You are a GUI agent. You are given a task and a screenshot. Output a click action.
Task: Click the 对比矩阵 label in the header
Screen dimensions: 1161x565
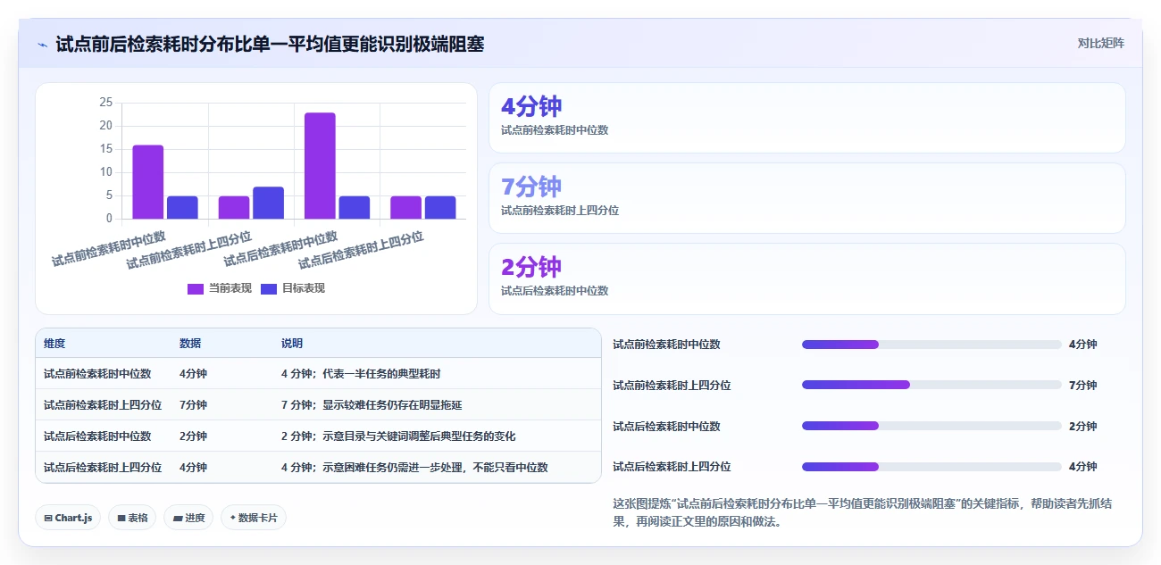[1101, 43]
